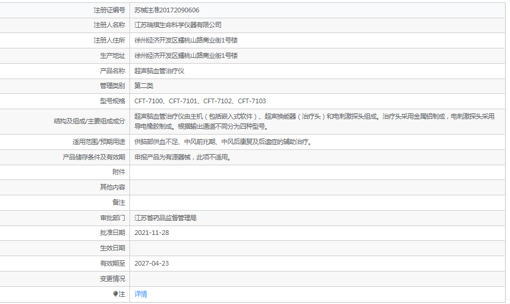
Task: Click the 有效期至 label
Action: coord(112,263)
